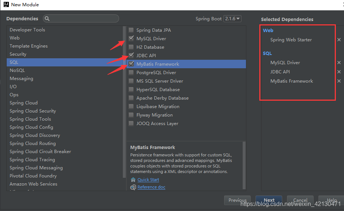Click the categories list scrollbar

click(124, 102)
